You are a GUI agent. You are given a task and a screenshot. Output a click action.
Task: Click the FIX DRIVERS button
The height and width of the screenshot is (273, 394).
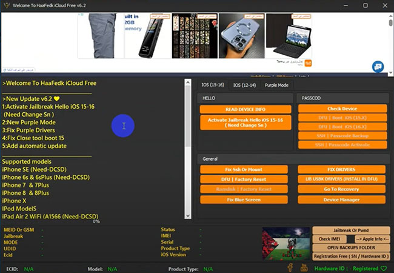point(341,169)
